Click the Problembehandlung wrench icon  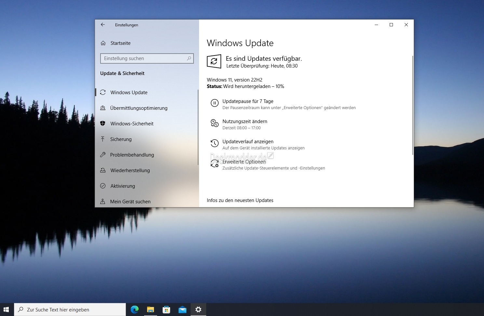click(x=103, y=155)
